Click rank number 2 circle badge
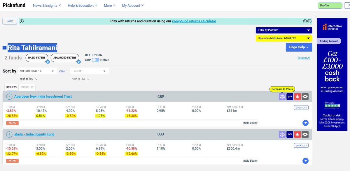The height and width of the screenshot is (171, 350). click(9, 134)
